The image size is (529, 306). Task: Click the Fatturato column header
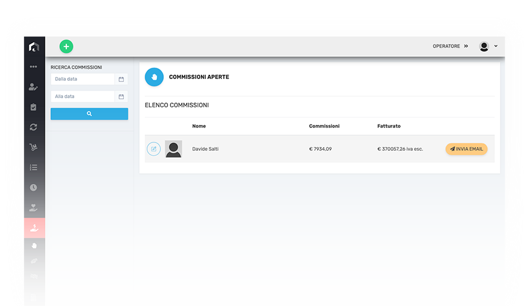[x=389, y=126]
